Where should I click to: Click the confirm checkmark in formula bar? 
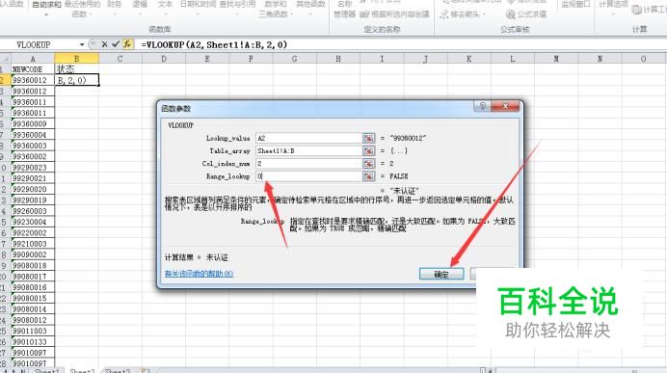(x=116, y=44)
